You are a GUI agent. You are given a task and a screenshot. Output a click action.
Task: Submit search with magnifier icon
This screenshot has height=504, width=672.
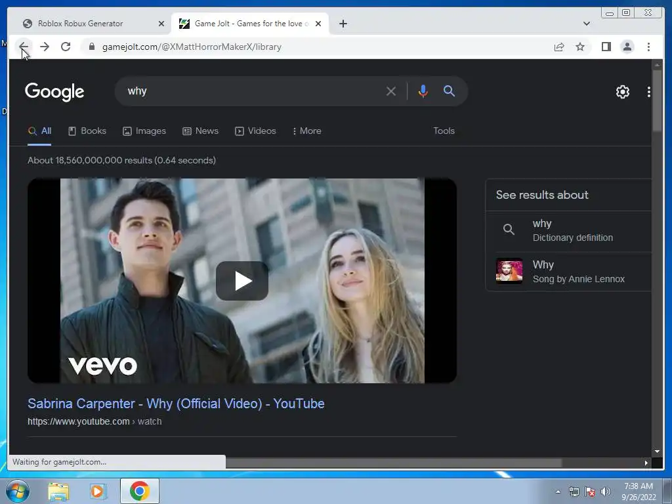tap(449, 91)
